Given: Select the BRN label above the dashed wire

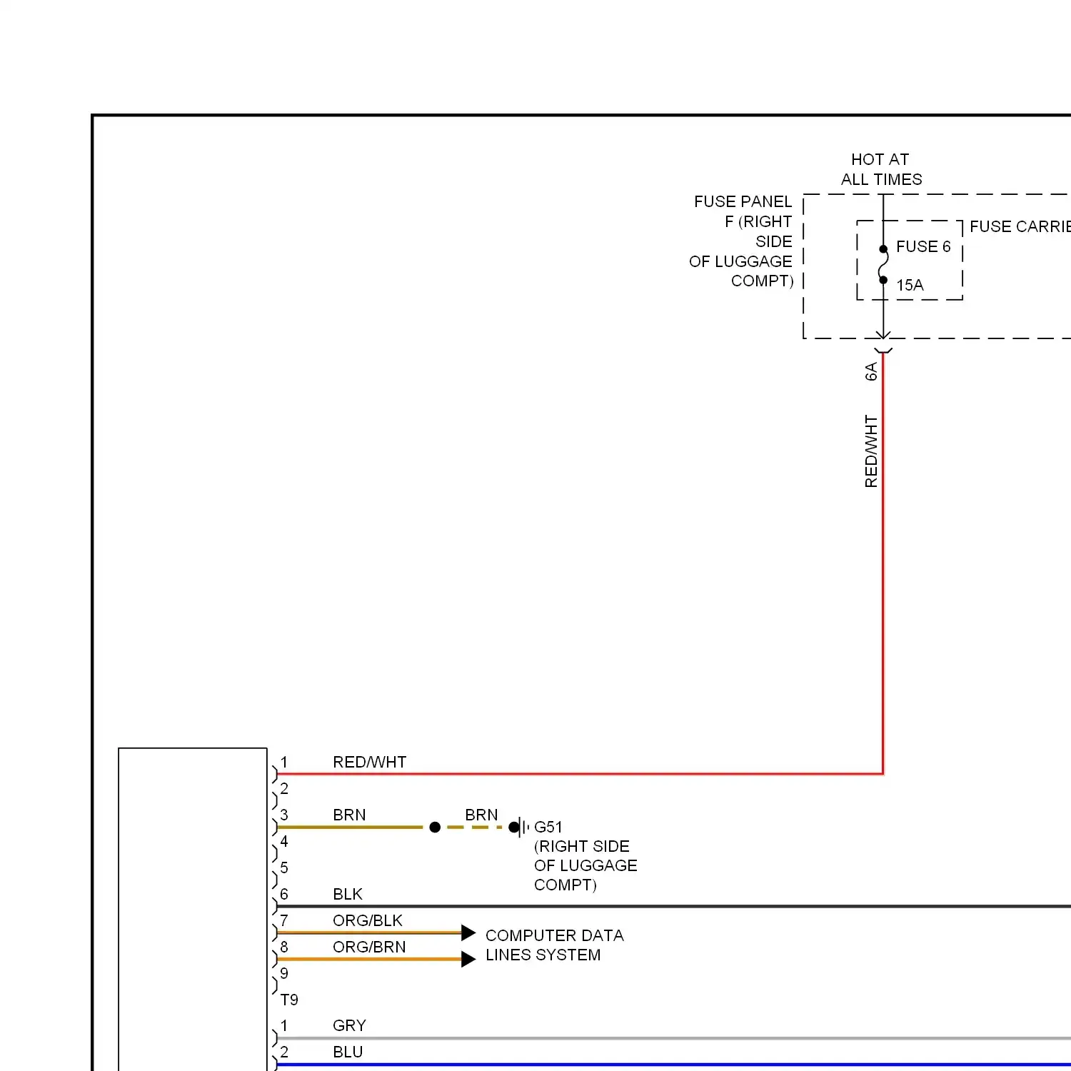Looking at the screenshot, I should tap(481, 815).
